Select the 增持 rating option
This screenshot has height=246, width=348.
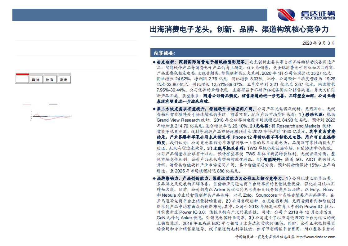click(35, 79)
